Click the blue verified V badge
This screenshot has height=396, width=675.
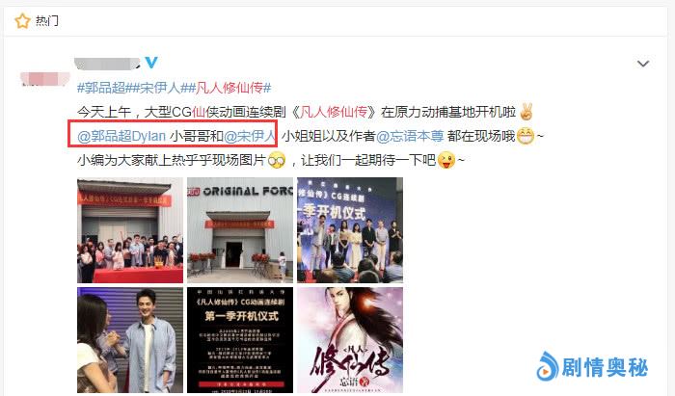pyautogui.click(x=151, y=63)
